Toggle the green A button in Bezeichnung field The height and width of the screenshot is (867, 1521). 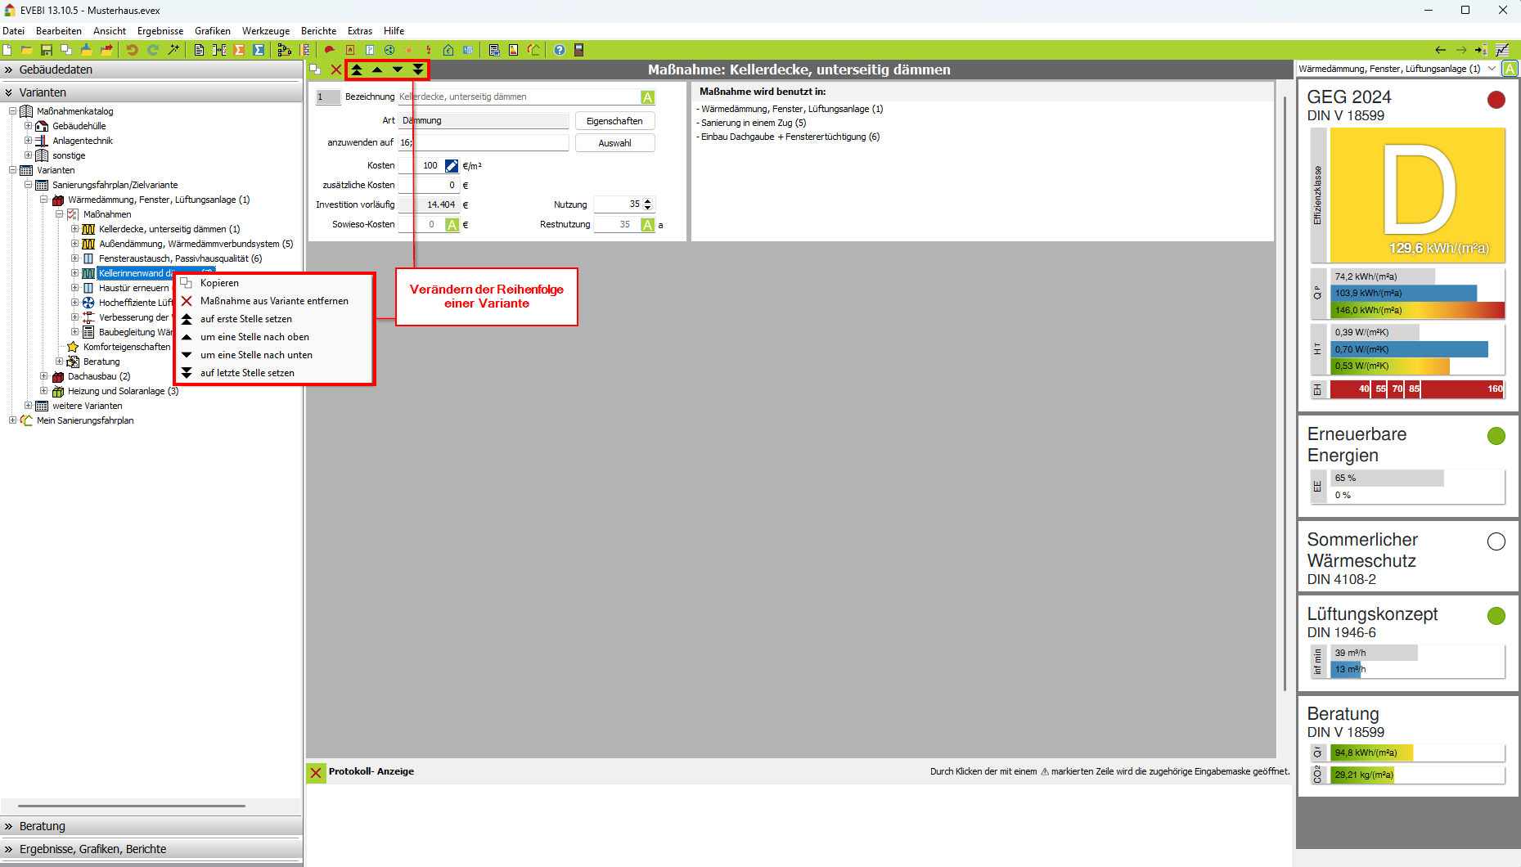pyautogui.click(x=647, y=97)
